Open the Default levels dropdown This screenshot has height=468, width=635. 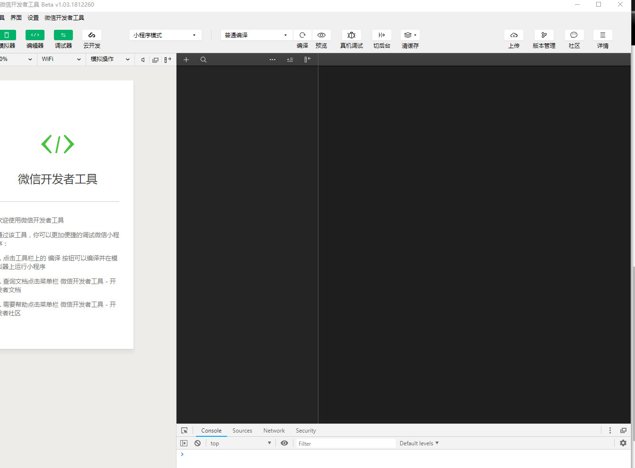click(x=419, y=443)
